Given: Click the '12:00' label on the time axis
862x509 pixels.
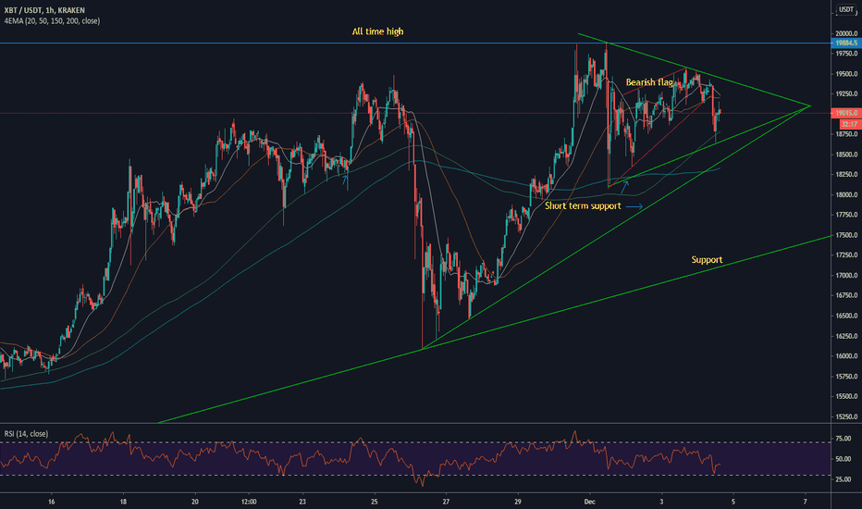Looking at the screenshot, I should 249,502.
